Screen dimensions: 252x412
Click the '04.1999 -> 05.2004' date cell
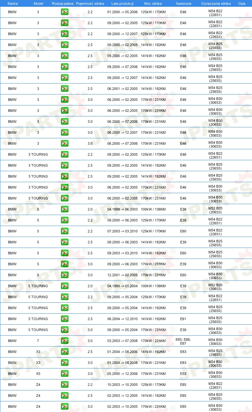122,286
